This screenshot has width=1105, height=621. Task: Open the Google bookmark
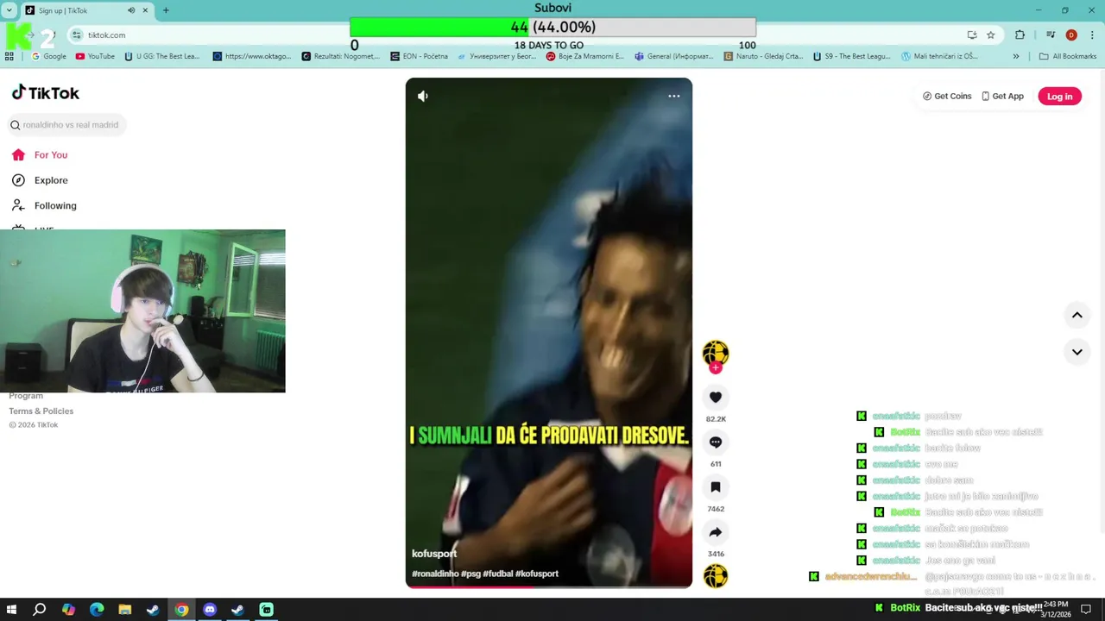pos(48,57)
